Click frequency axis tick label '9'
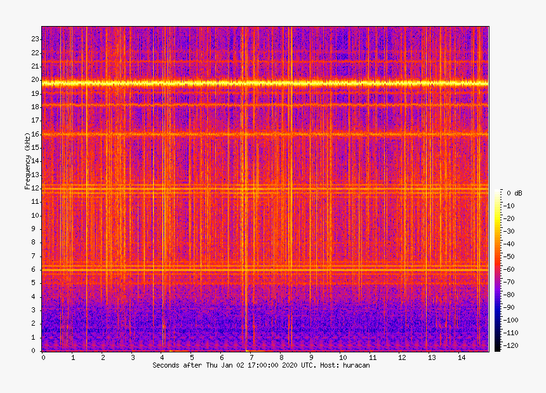Screen dimensions: 546x393 (x=34, y=229)
